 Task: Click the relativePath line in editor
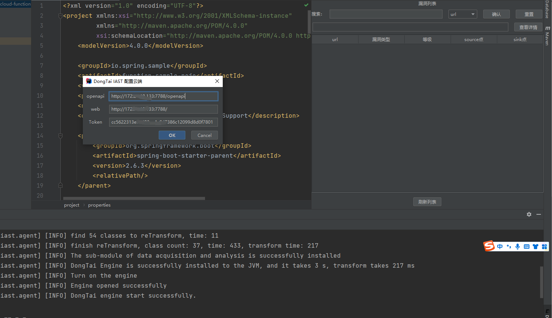(x=120, y=176)
